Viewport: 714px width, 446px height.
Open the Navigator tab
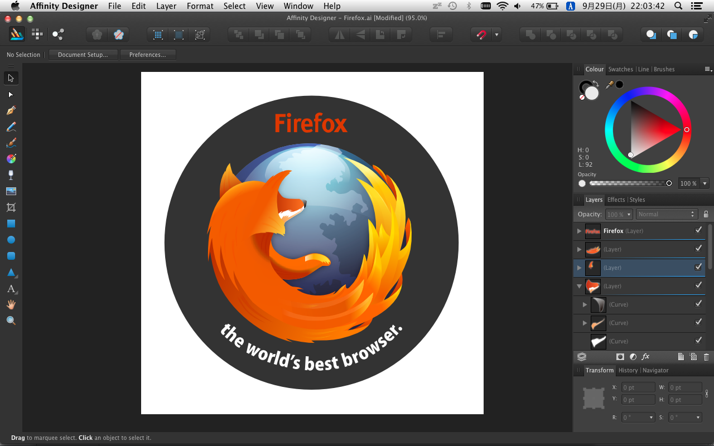click(x=655, y=370)
